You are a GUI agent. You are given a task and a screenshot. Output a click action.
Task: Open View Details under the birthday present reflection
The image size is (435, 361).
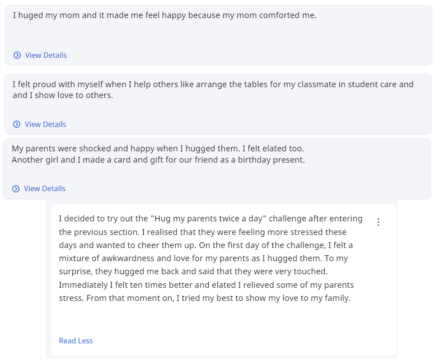click(44, 188)
